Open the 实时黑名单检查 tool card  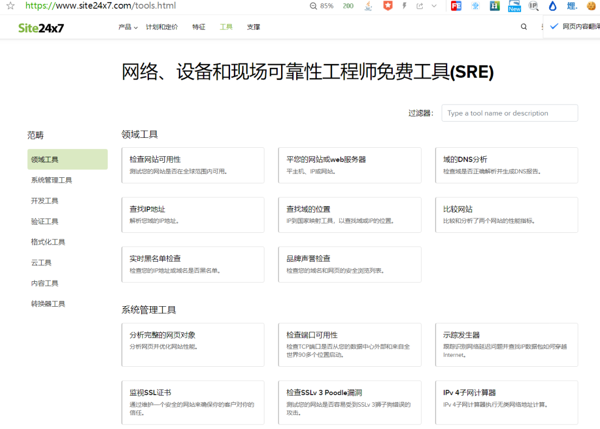click(x=193, y=265)
